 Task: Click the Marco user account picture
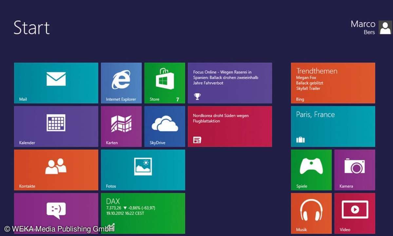click(x=385, y=28)
